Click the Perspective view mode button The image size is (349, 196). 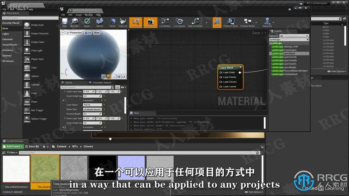point(74,33)
